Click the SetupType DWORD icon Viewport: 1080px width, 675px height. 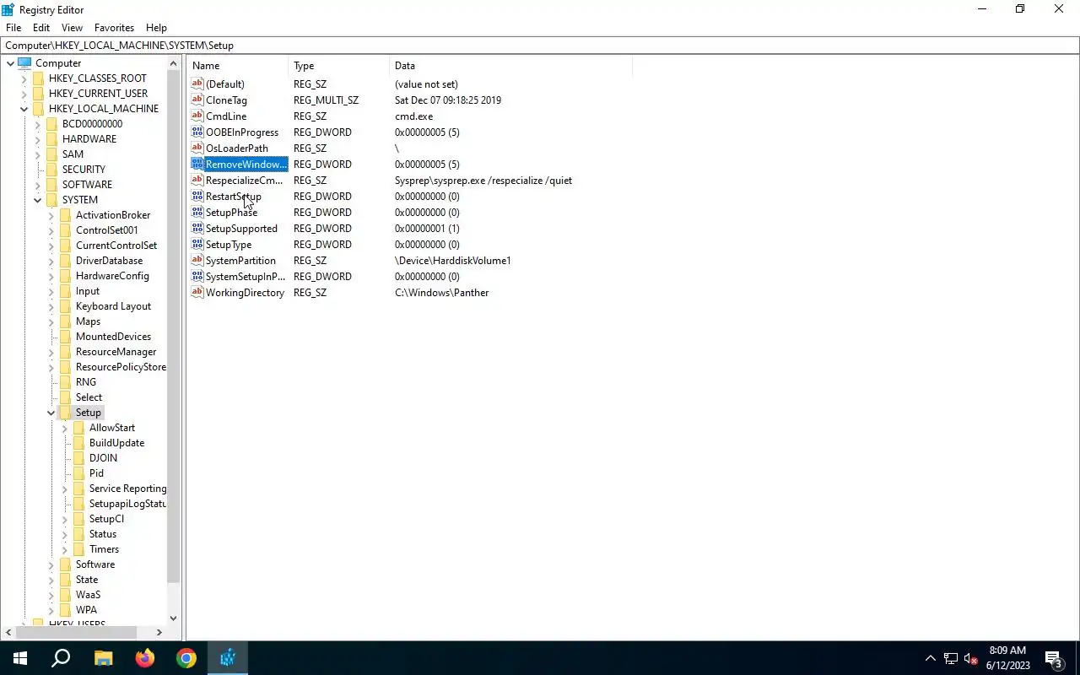coord(197,244)
